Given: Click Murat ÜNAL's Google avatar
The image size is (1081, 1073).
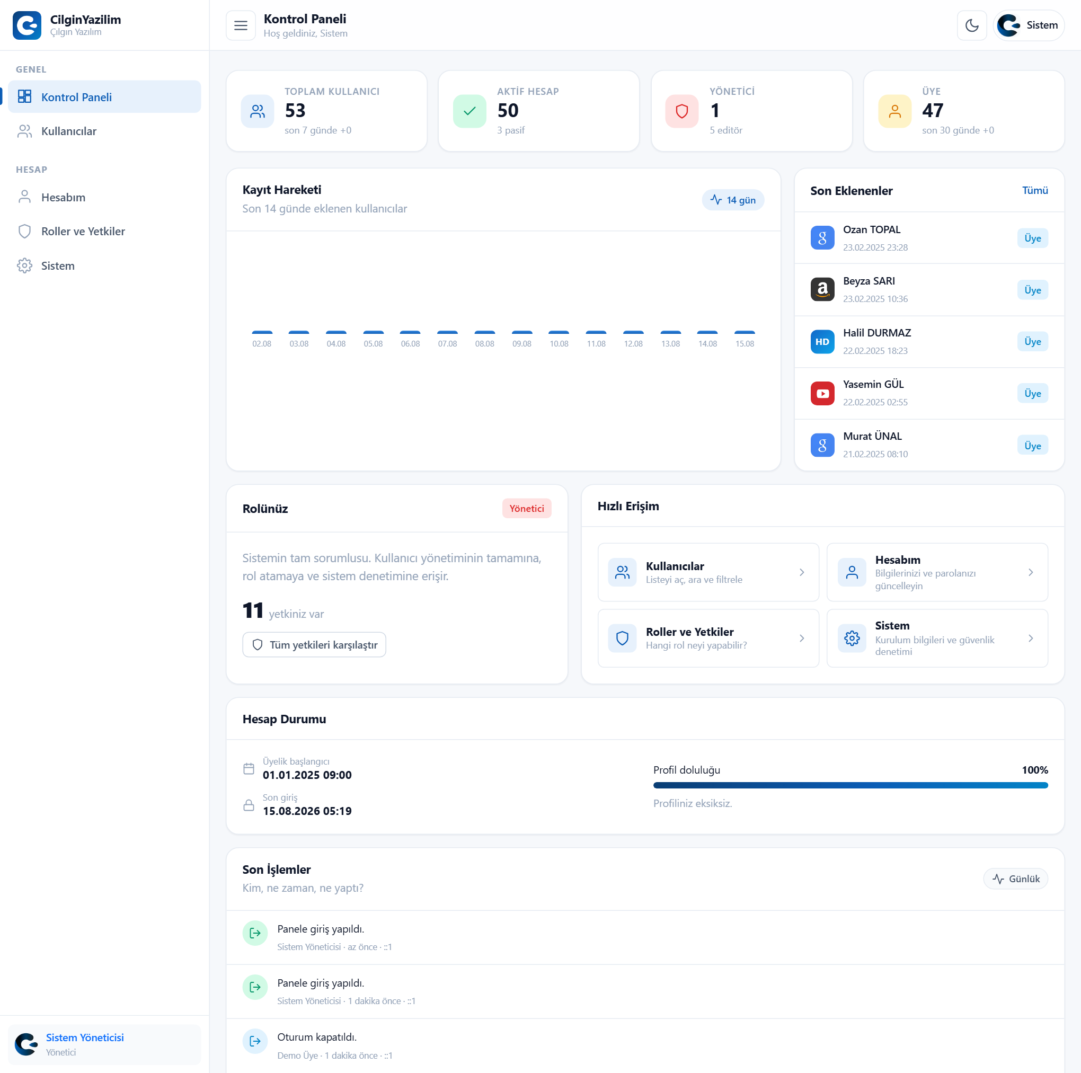Looking at the screenshot, I should [x=822, y=445].
